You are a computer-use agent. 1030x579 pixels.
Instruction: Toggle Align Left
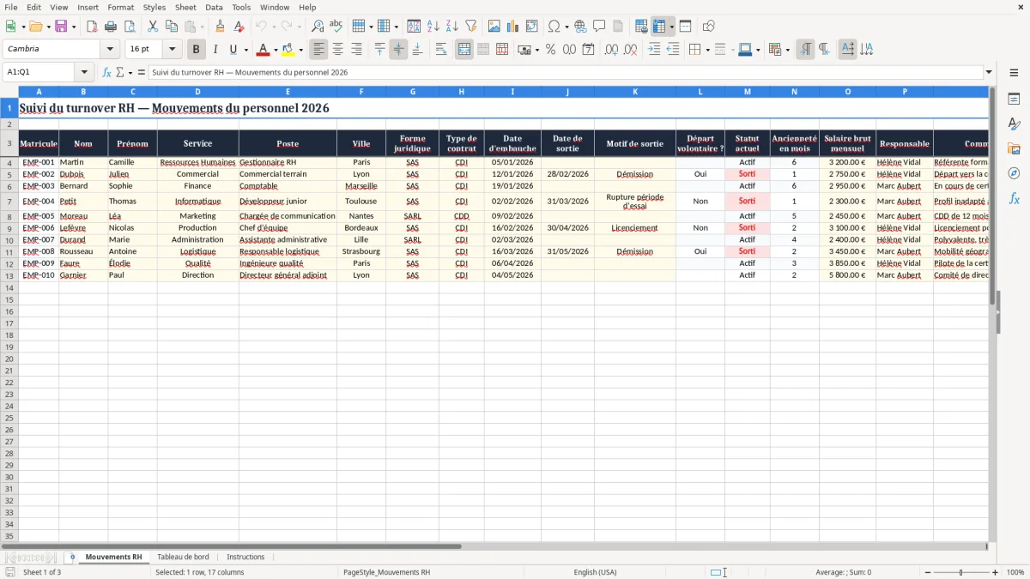[318, 50]
